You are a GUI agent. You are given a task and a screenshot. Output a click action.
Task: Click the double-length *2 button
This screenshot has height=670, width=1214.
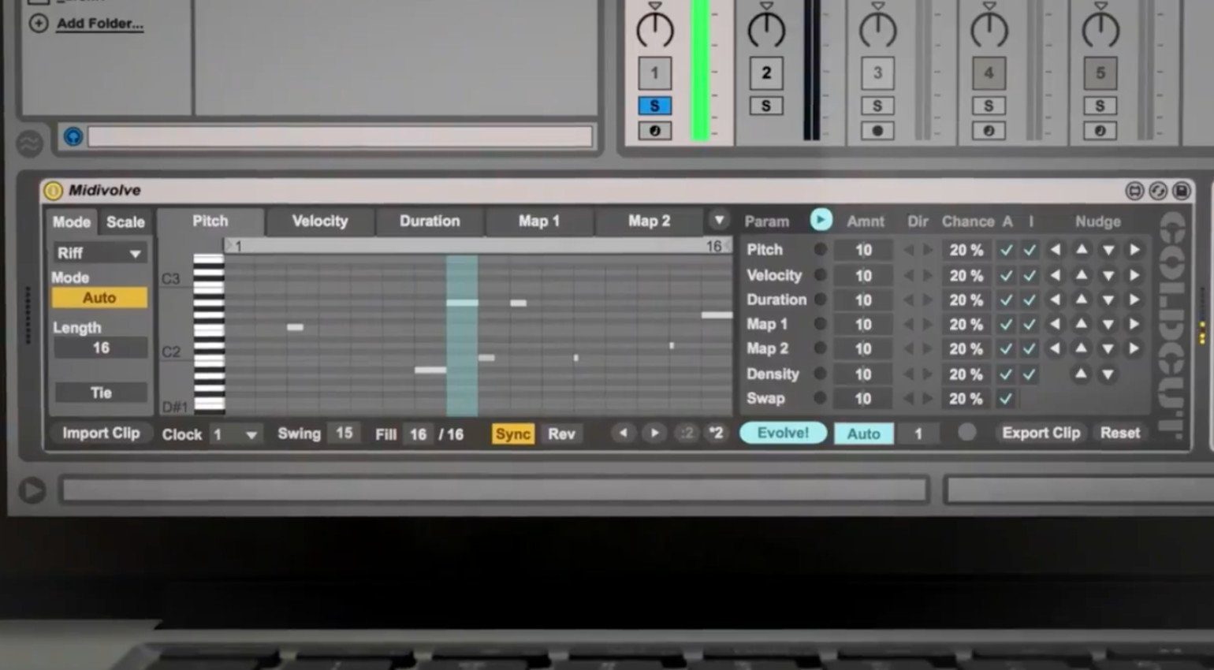point(716,433)
